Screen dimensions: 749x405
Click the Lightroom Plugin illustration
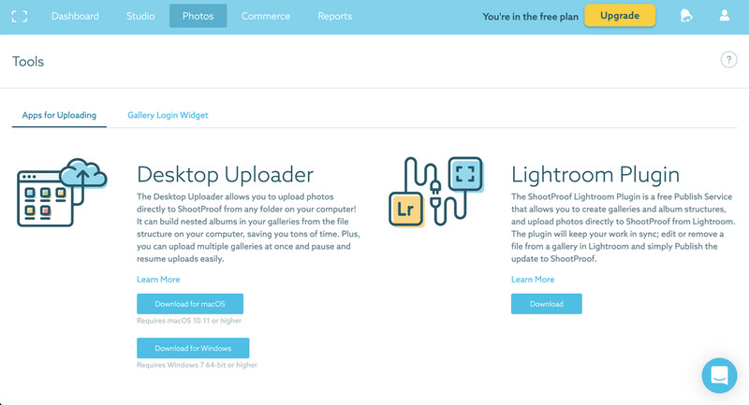tap(436, 192)
